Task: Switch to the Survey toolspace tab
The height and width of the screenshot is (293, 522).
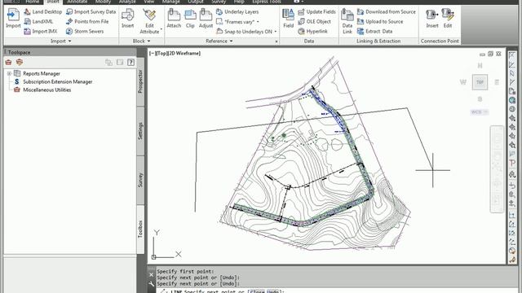Action: coord(140,180)
